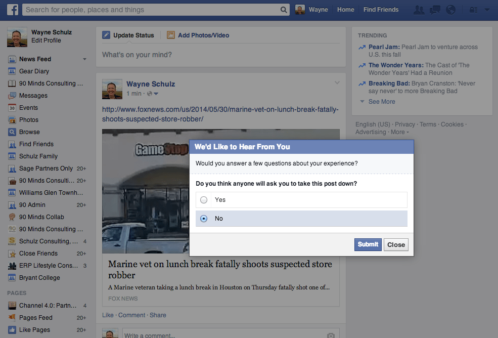Click the News Feed sidebar icon
Screen dimensions: 498x338
pos(12,59)
